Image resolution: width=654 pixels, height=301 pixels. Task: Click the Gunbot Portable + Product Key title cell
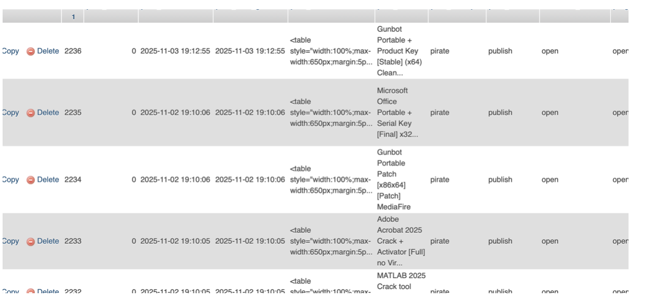[x=400, y=51]
